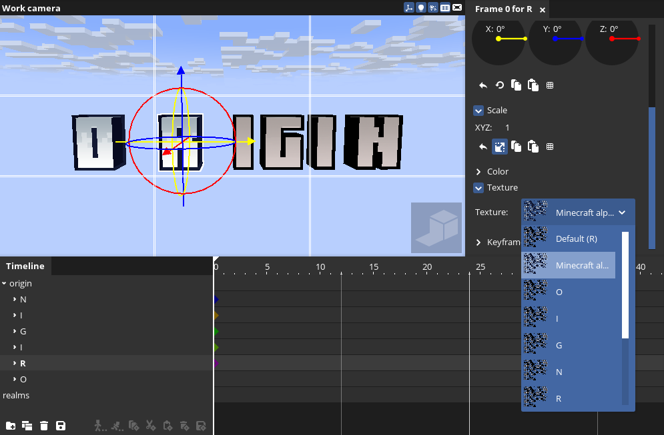Screen dimensions: 664x435
Task: Paste scale values with the clipboard icon
Action: point(533,147)
